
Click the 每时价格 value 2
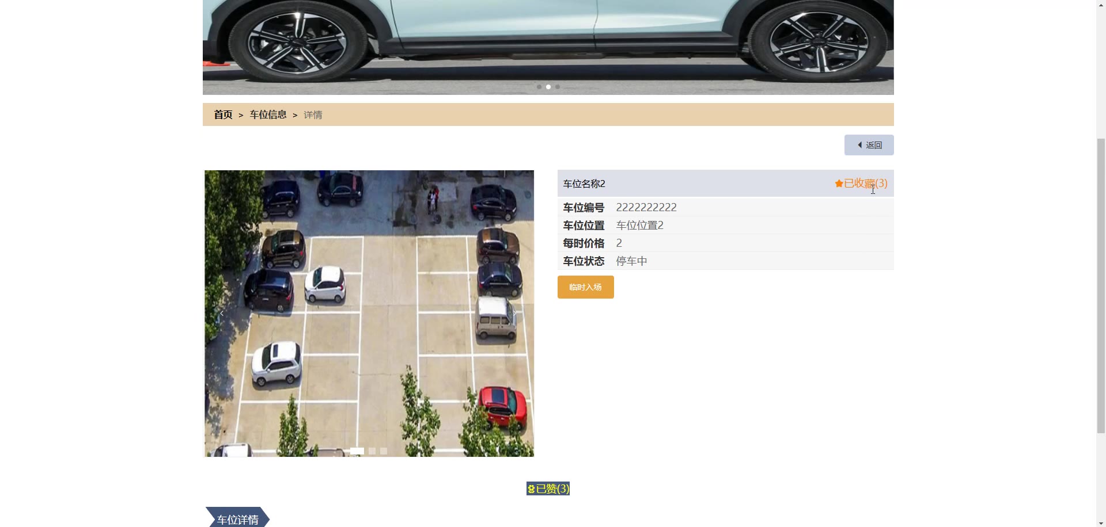point(619,243)
